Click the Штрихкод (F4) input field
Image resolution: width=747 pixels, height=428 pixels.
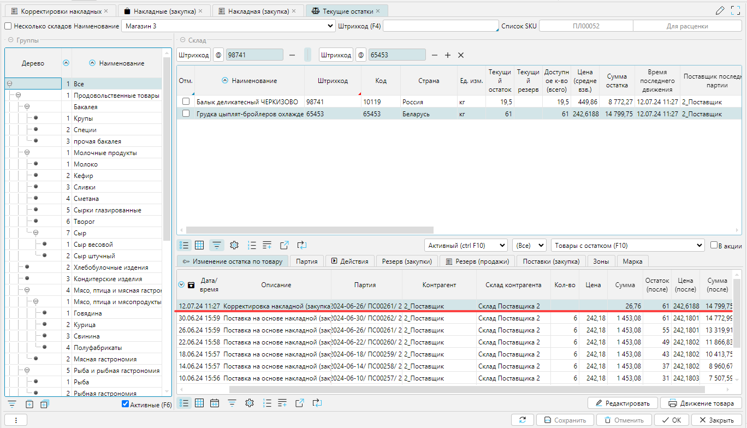tap(440, 26)
